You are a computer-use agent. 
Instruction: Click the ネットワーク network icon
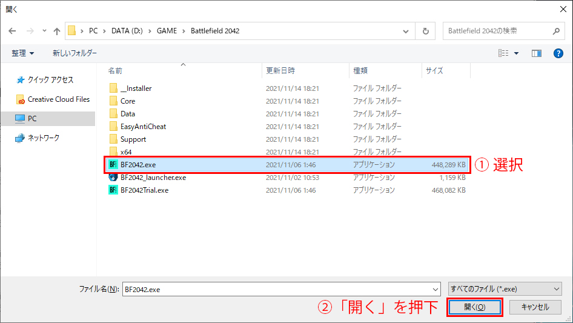click(20, 138)
